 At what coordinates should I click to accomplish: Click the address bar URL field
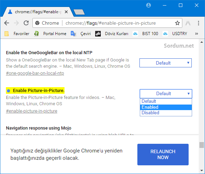point(111,23)
